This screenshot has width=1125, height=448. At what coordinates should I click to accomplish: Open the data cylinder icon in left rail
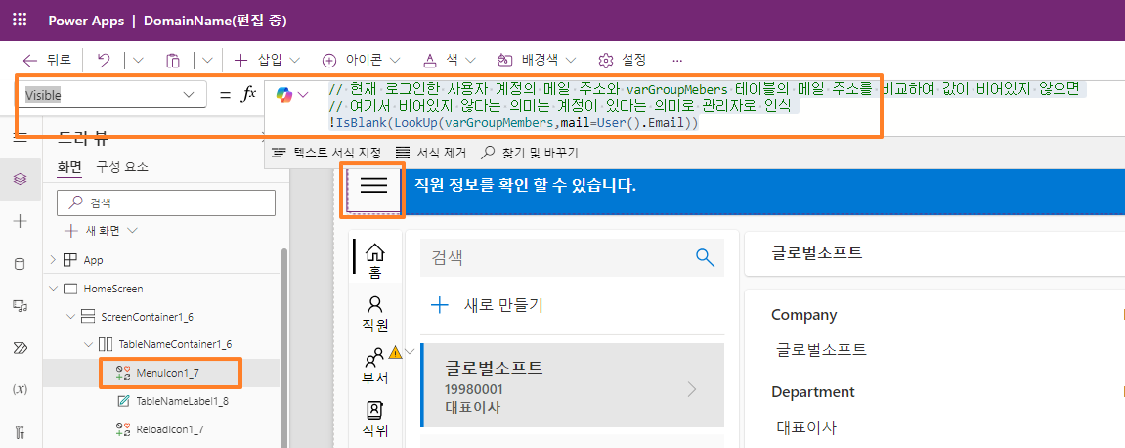21,263
